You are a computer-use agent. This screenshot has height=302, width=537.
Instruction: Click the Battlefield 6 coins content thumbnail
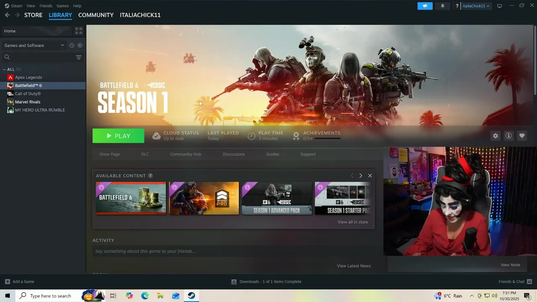click(131, 198)
